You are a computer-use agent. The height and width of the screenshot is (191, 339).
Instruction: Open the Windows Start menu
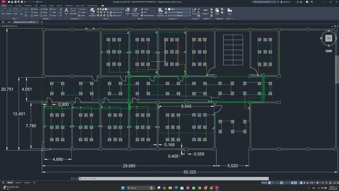[x=123, y=188]
